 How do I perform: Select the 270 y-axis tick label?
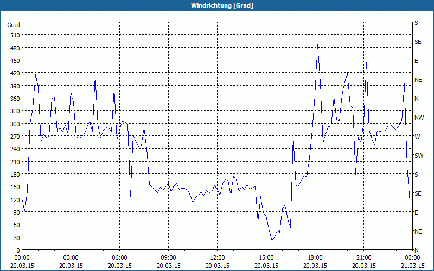click(15, 137)
